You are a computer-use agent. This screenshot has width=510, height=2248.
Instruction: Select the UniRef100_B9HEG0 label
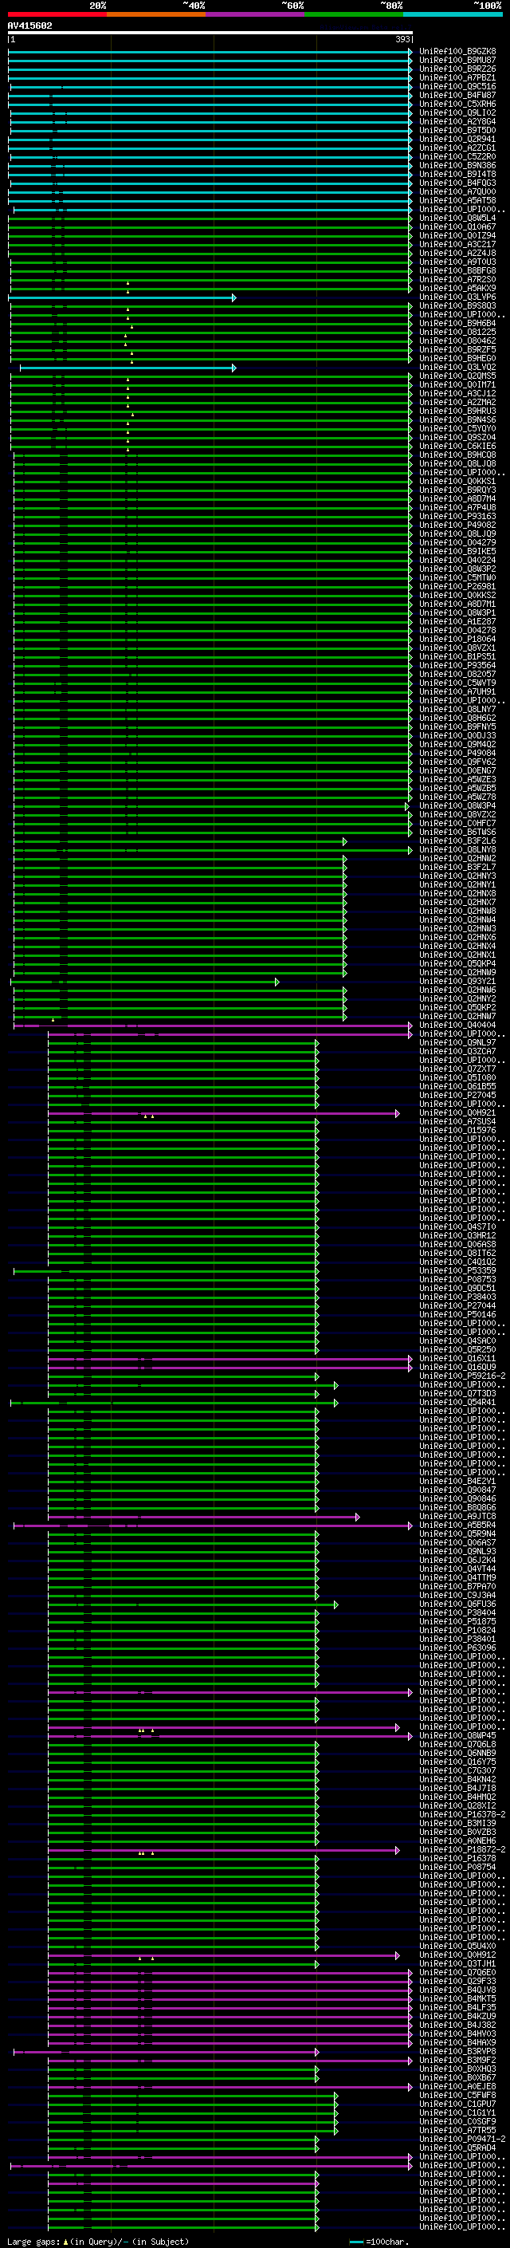tap(457, 359)
